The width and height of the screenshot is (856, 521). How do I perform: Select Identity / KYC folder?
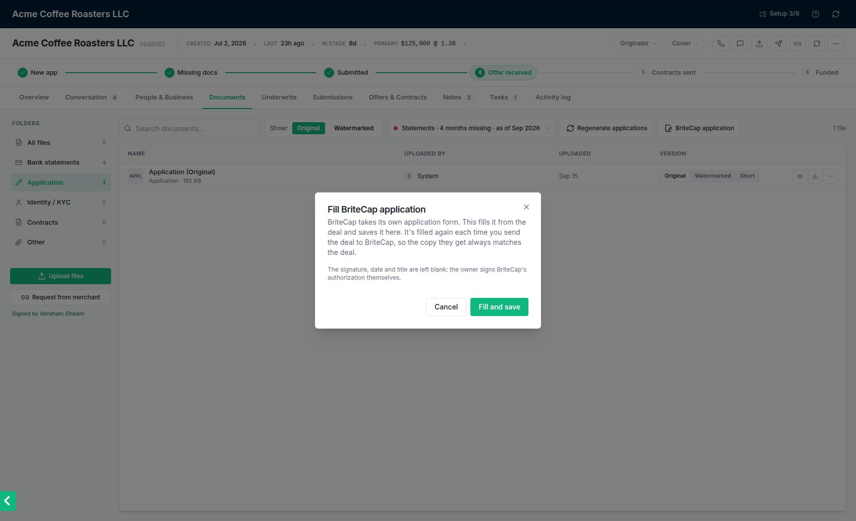(61, 202)
